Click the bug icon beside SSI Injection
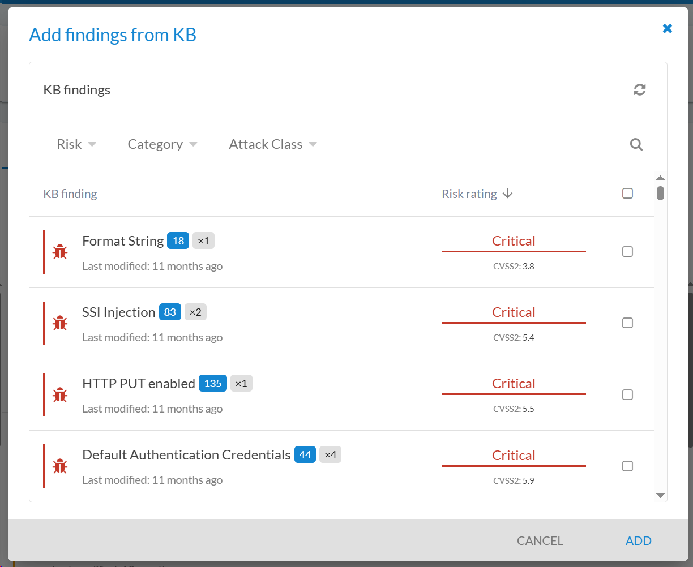Screen dimensions: 693x567 click(x=60, y=323)
